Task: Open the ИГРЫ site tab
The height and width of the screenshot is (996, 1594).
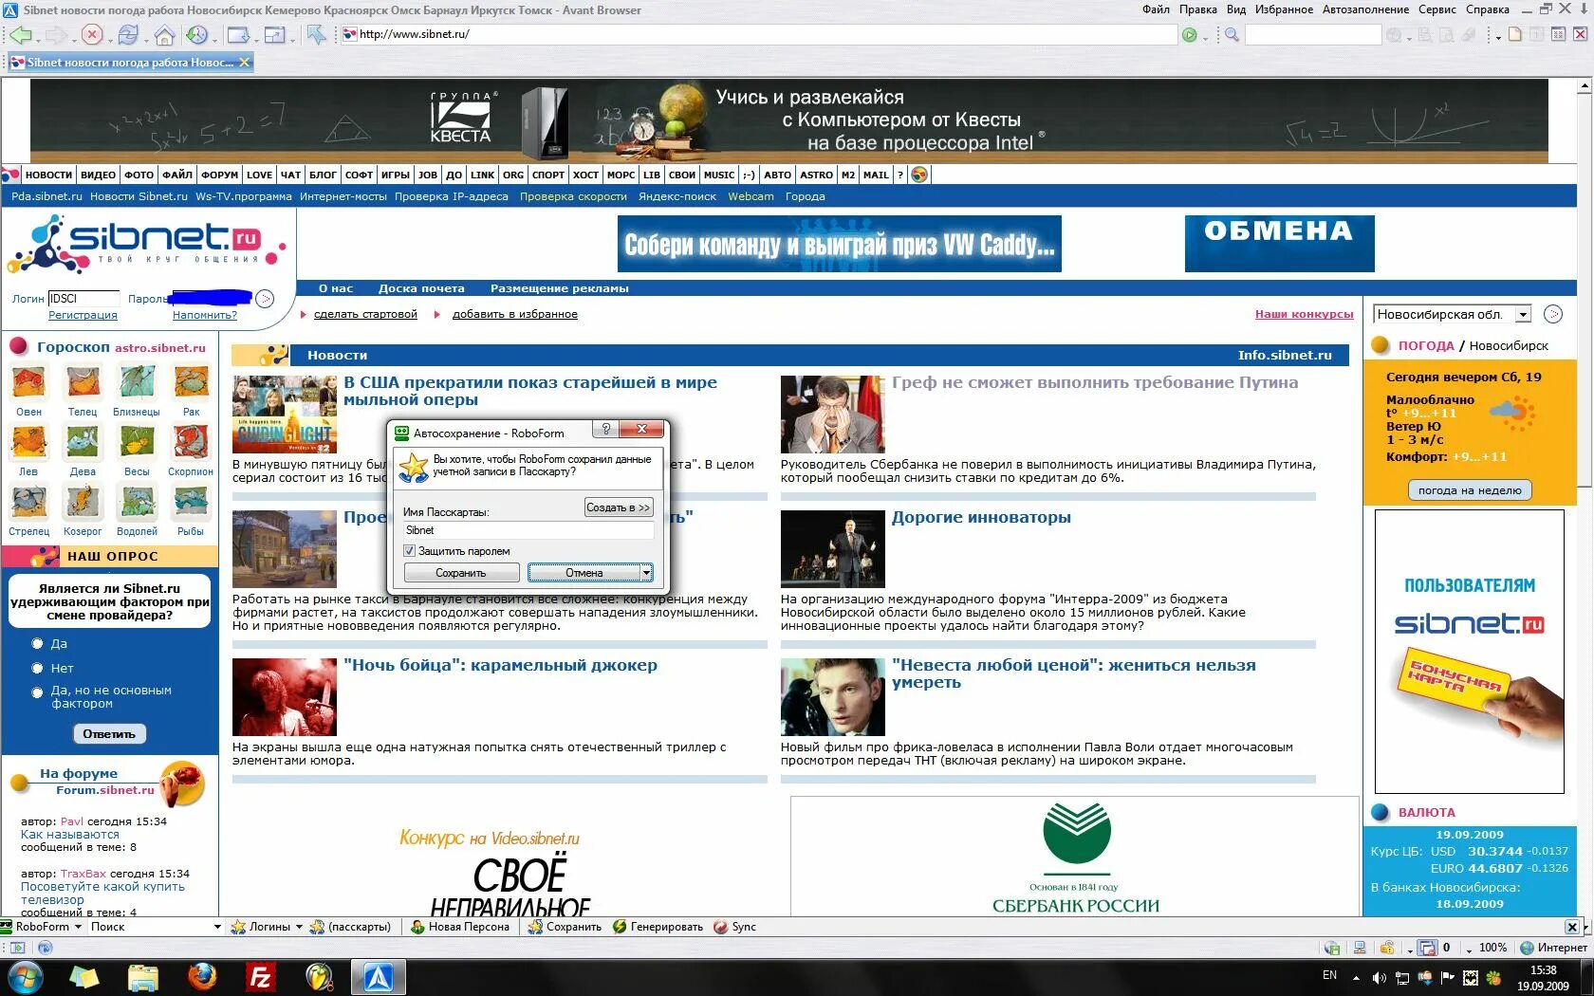Action: click(x=396, y=175)
